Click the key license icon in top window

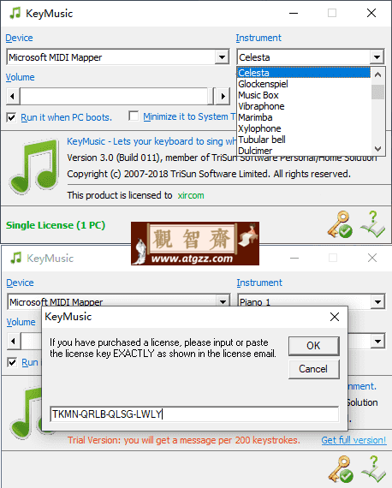click(340, 225)
